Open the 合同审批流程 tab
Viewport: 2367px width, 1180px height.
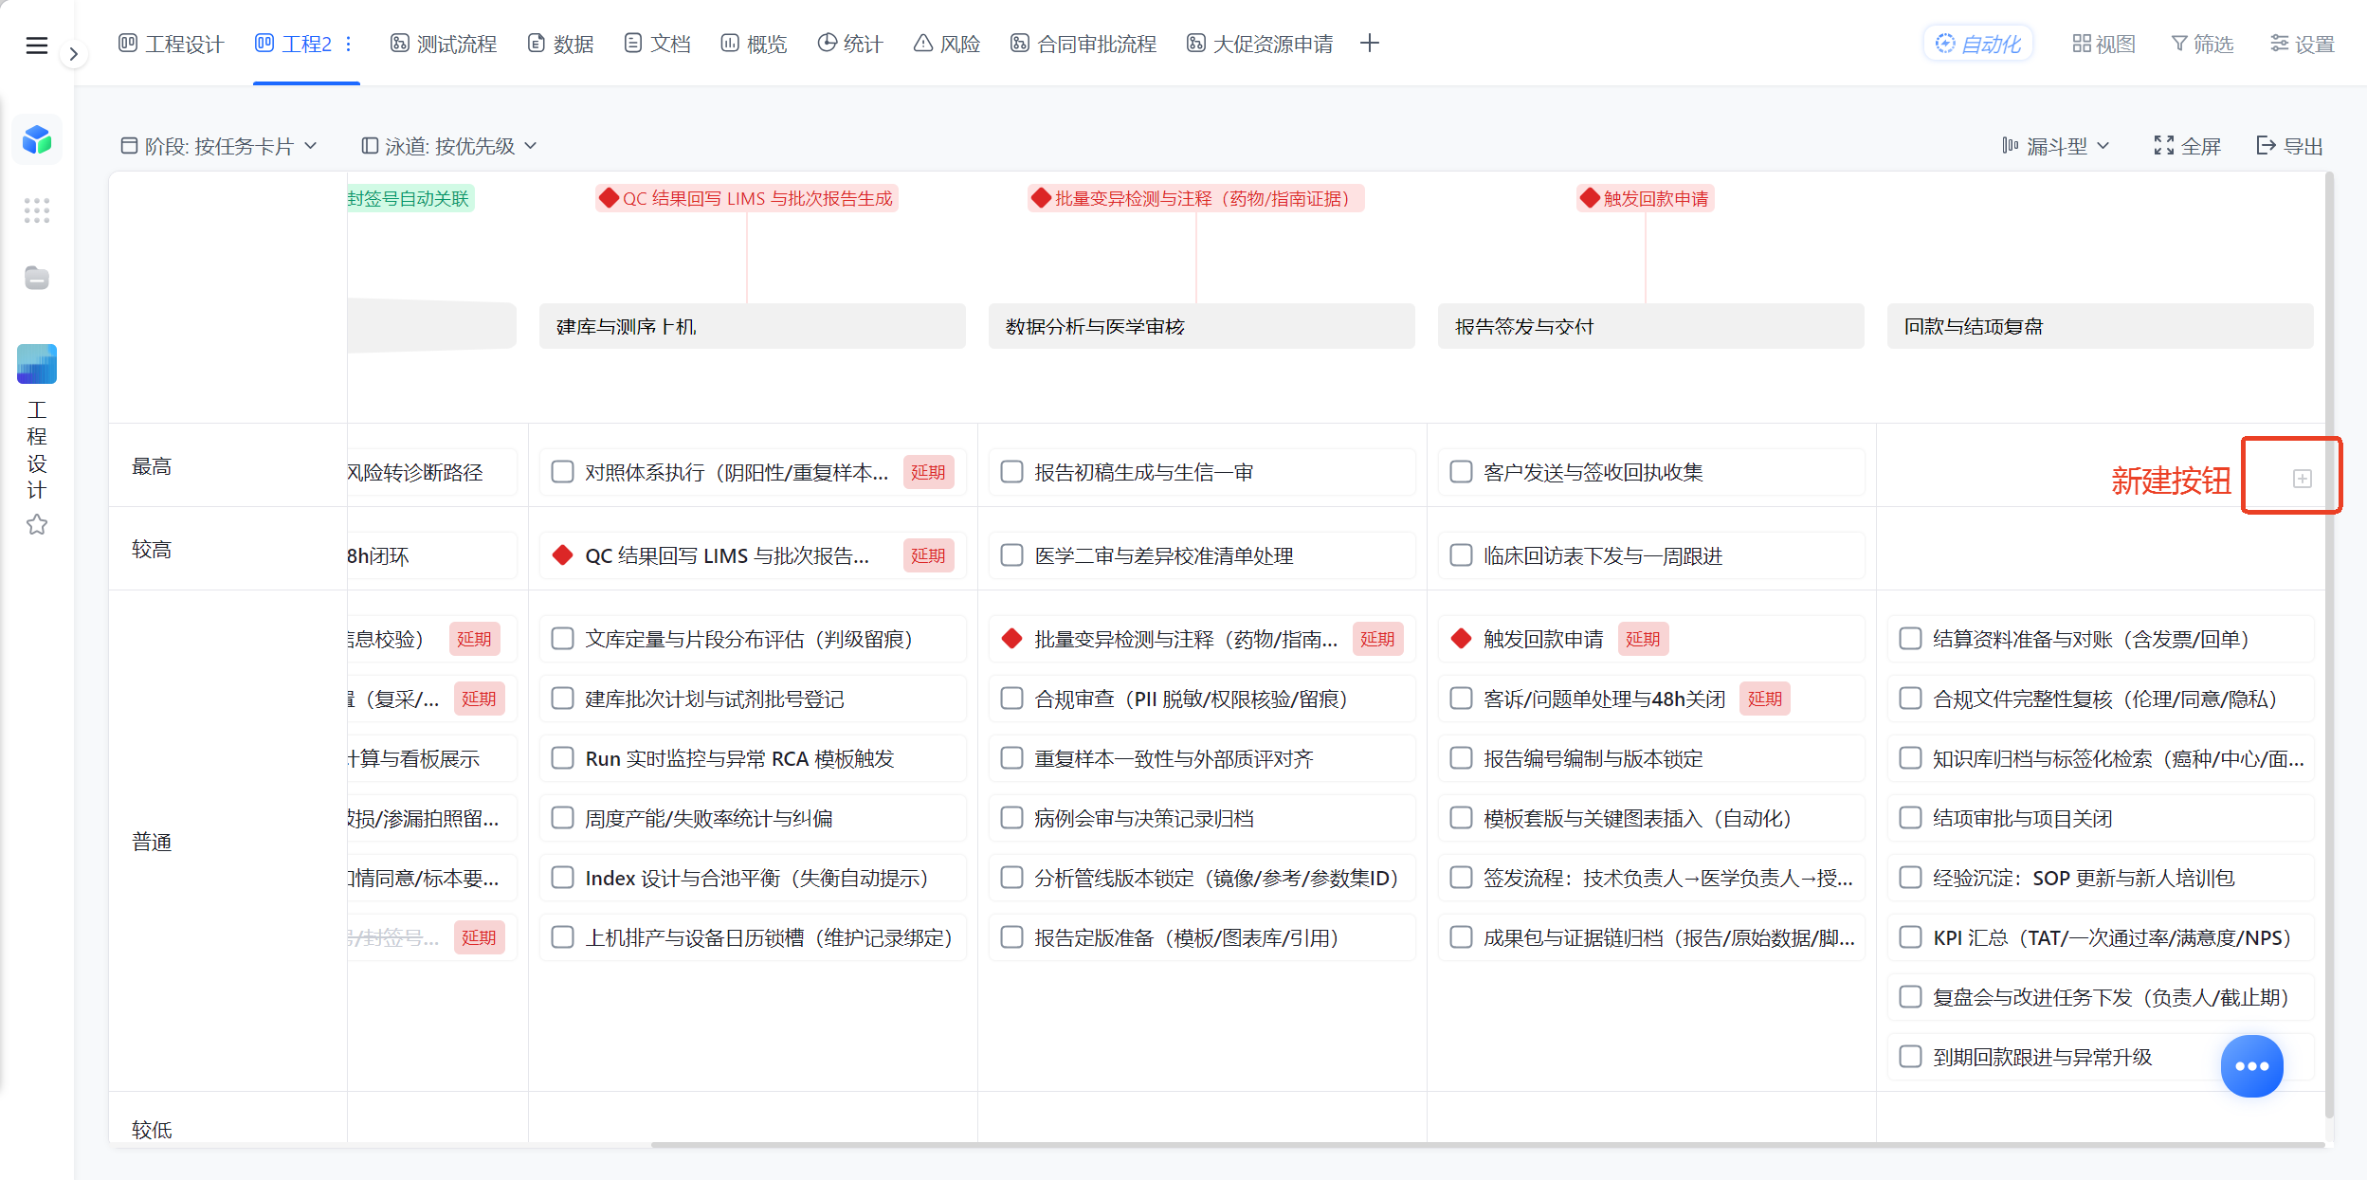[1083, 44]
